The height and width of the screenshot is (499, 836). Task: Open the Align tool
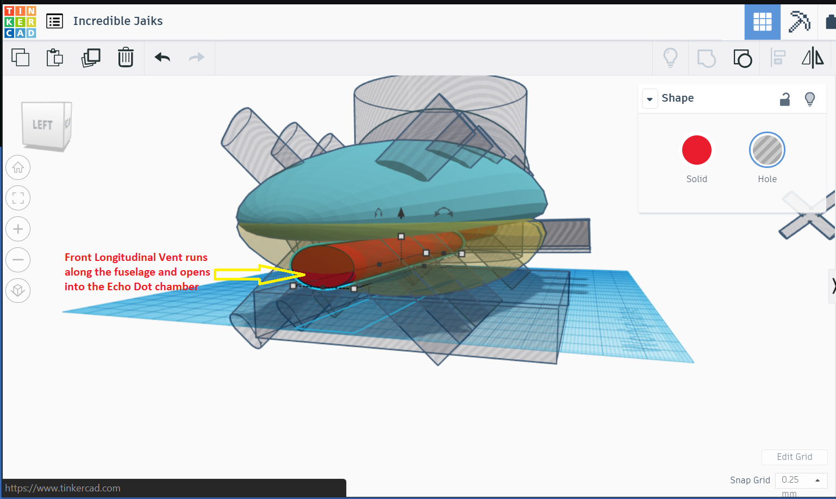(778, 57)
